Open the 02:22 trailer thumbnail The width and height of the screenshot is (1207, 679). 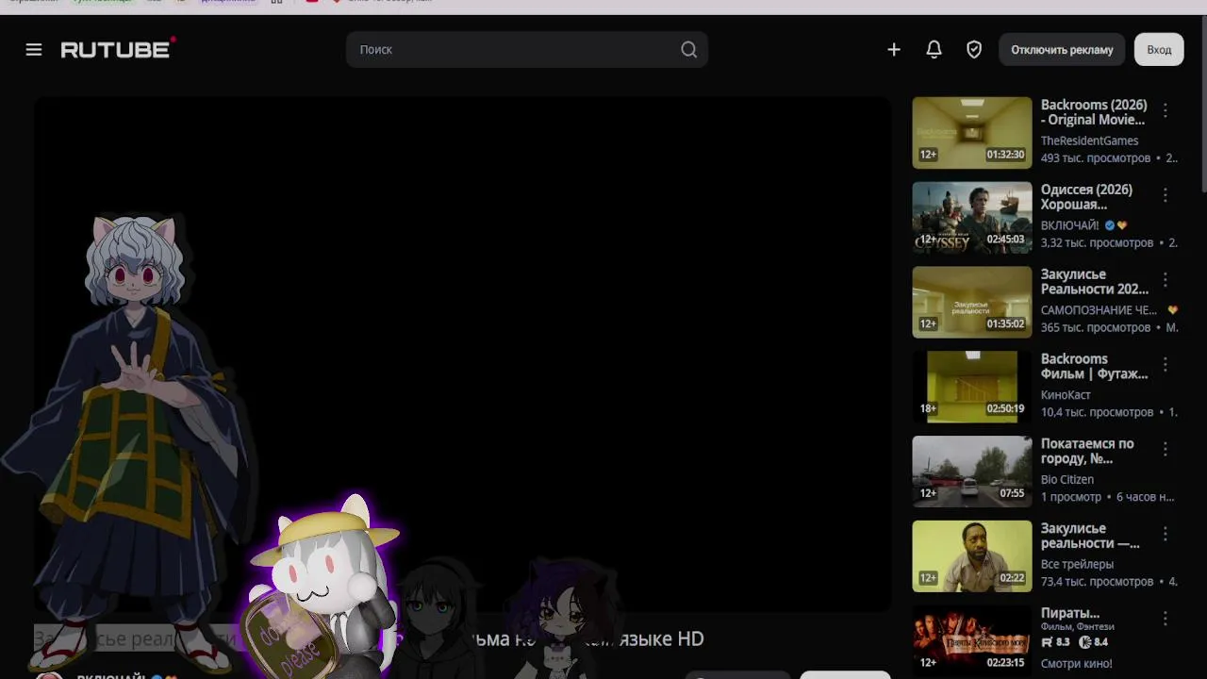972,557
